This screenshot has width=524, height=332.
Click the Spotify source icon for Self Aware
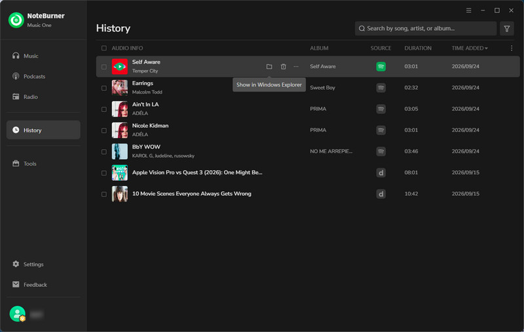(x=381, y=67)
